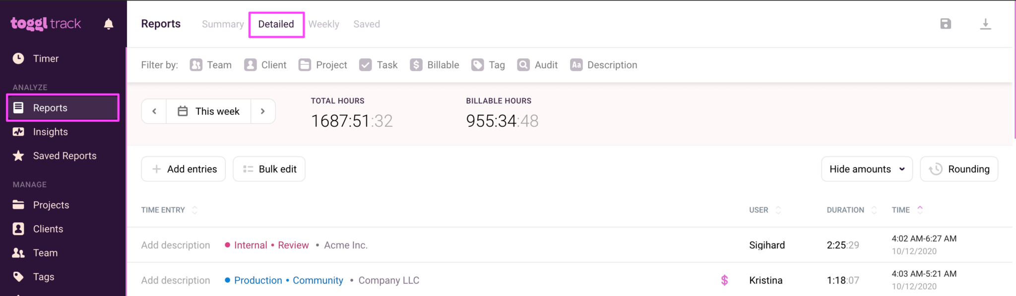
Task: Open the This week date picker
Action: (x=208, y=111)
